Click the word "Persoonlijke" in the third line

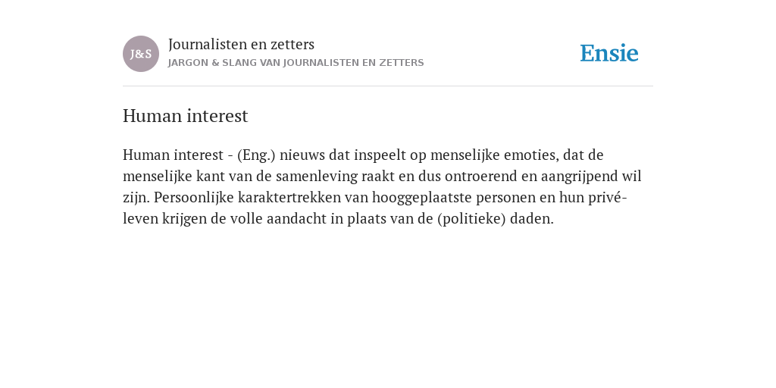(x=193, y=198)
